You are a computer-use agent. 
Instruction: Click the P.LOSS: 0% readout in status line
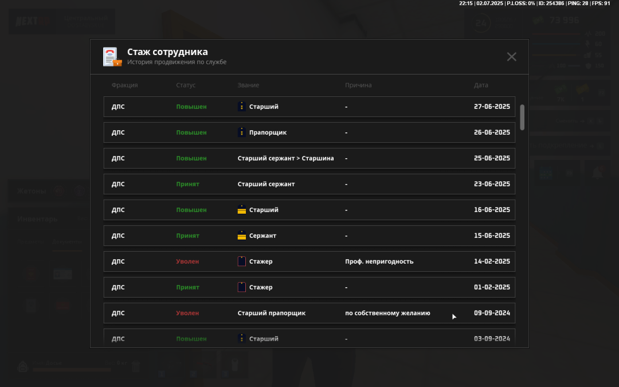(x=520, y=3)
